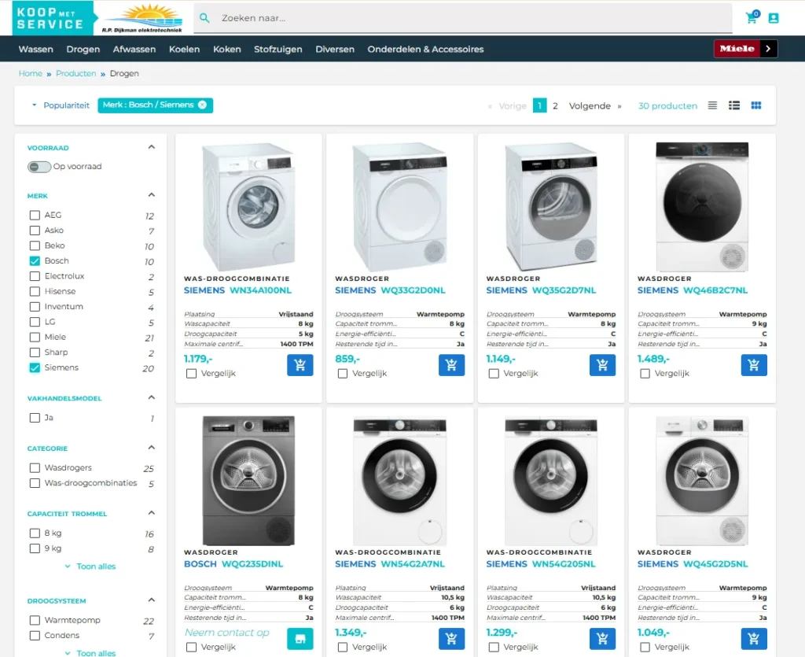Image resolution: width=805 pixels, height=657 pixels.
Task: Check the Warmtepomp checkbox
Action: tap(35, 620)
